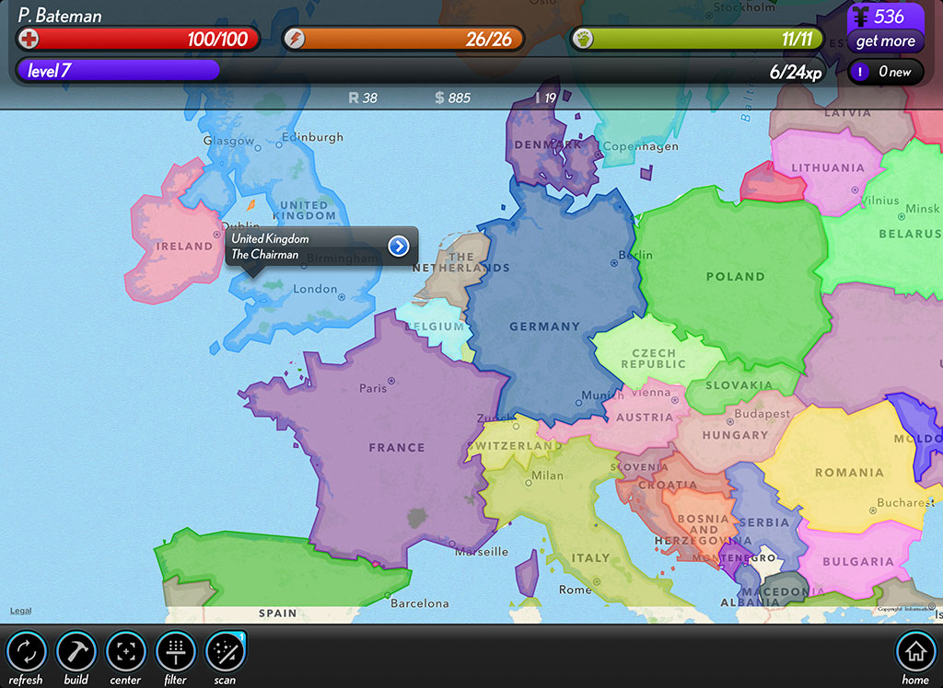Select the orange energy bar 26/26
This screenshot has height=688, width=943.
tap(403, 39)
